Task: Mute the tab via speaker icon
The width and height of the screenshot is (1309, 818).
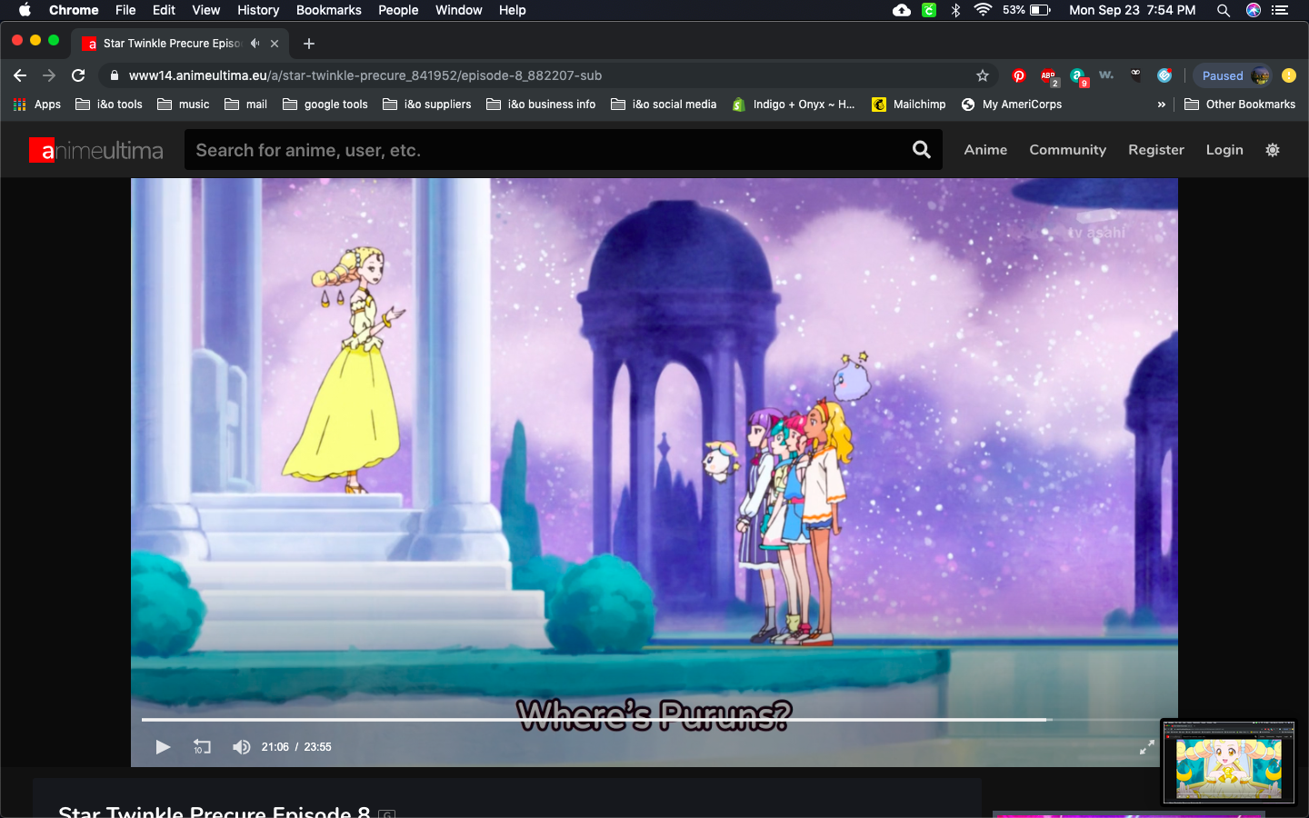Action: point(255,43)
